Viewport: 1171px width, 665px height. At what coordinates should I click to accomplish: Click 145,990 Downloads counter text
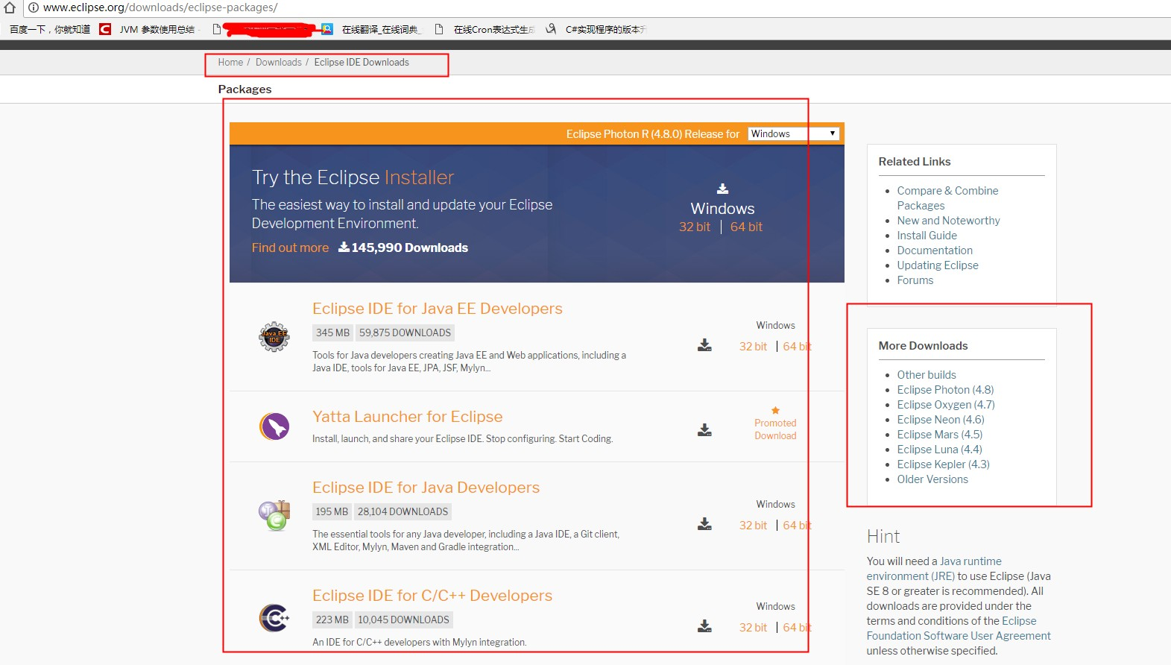coord(409,248)
